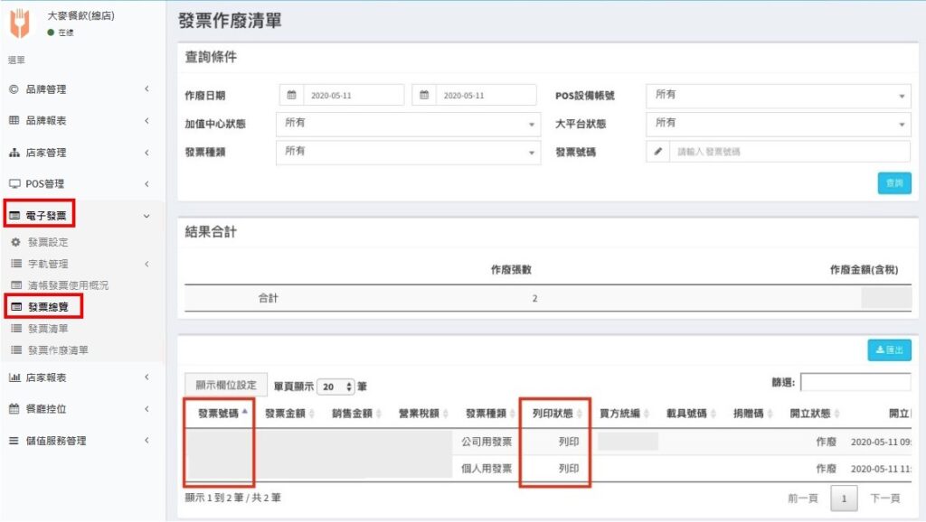Click the 匯出 export button
The image size is (926, 522).
889,350
